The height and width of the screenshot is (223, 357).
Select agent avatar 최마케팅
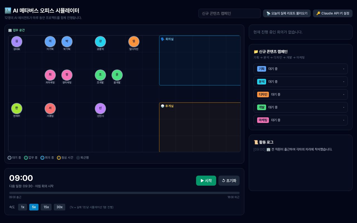(x=50, y=75)
